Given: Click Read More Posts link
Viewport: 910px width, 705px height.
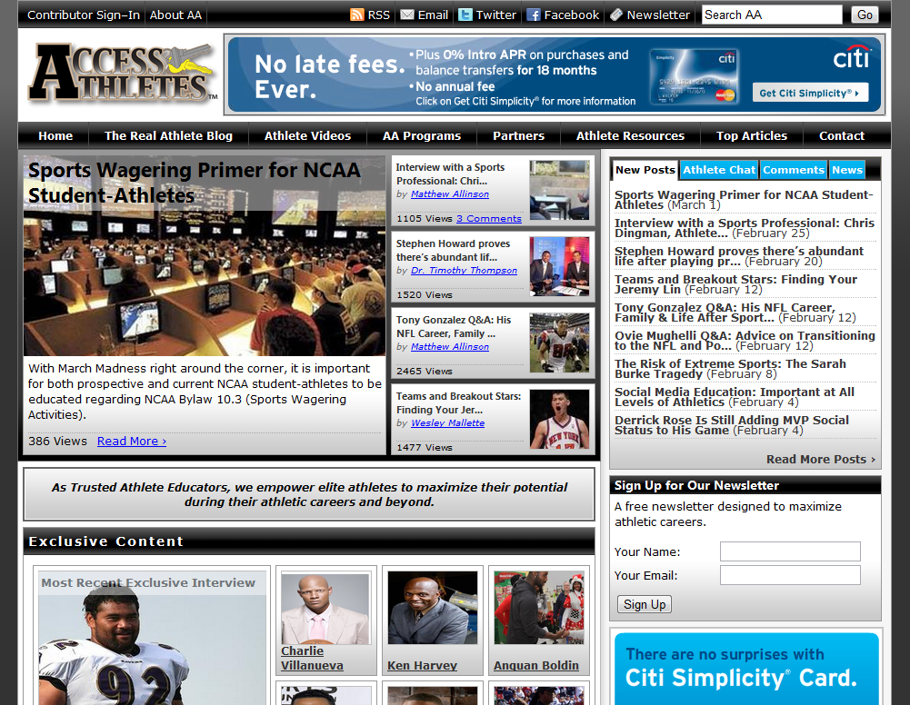Looking at the screenshot, I should coord(821,459).
